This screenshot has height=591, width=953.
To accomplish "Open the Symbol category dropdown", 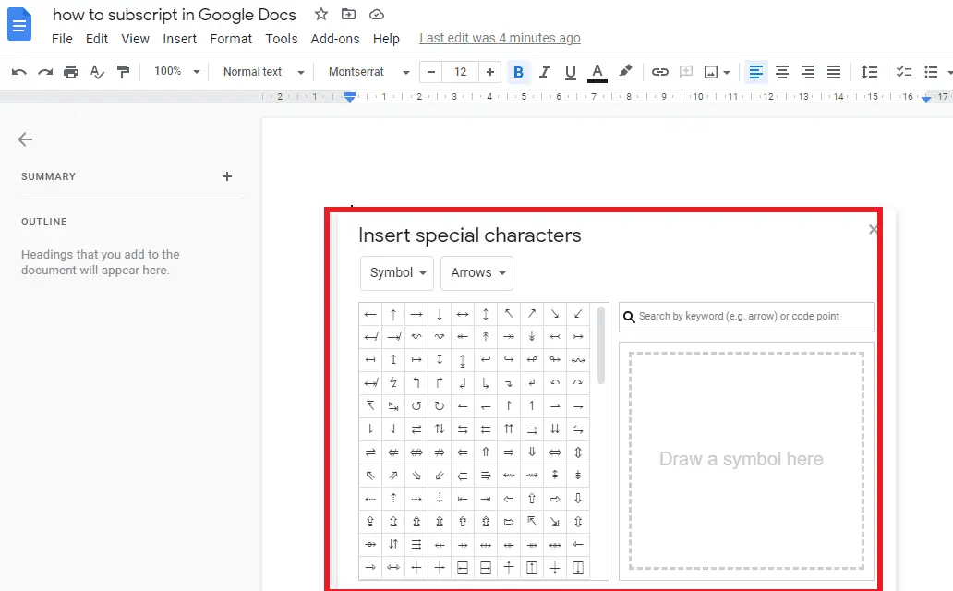I will pos(396,272).
